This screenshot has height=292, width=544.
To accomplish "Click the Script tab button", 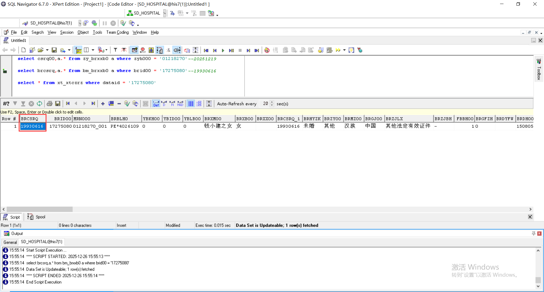I will [12, 217].
